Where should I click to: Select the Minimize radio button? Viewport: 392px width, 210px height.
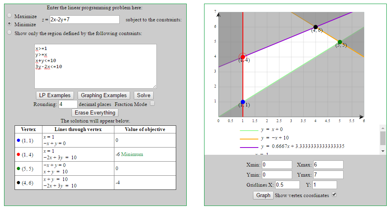click(9, 24)
